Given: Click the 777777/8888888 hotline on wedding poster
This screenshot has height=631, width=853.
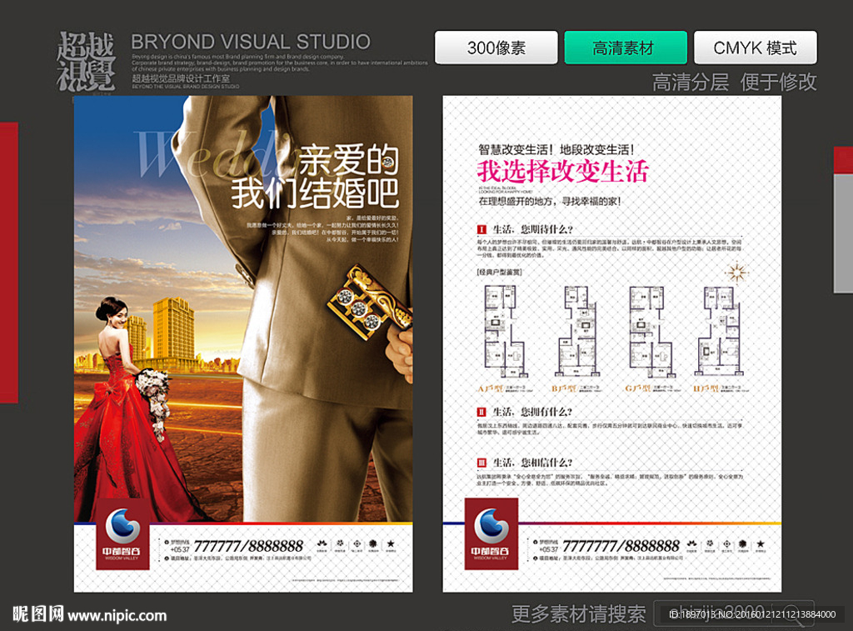Looking at the screenshot, I should [248, 545].
